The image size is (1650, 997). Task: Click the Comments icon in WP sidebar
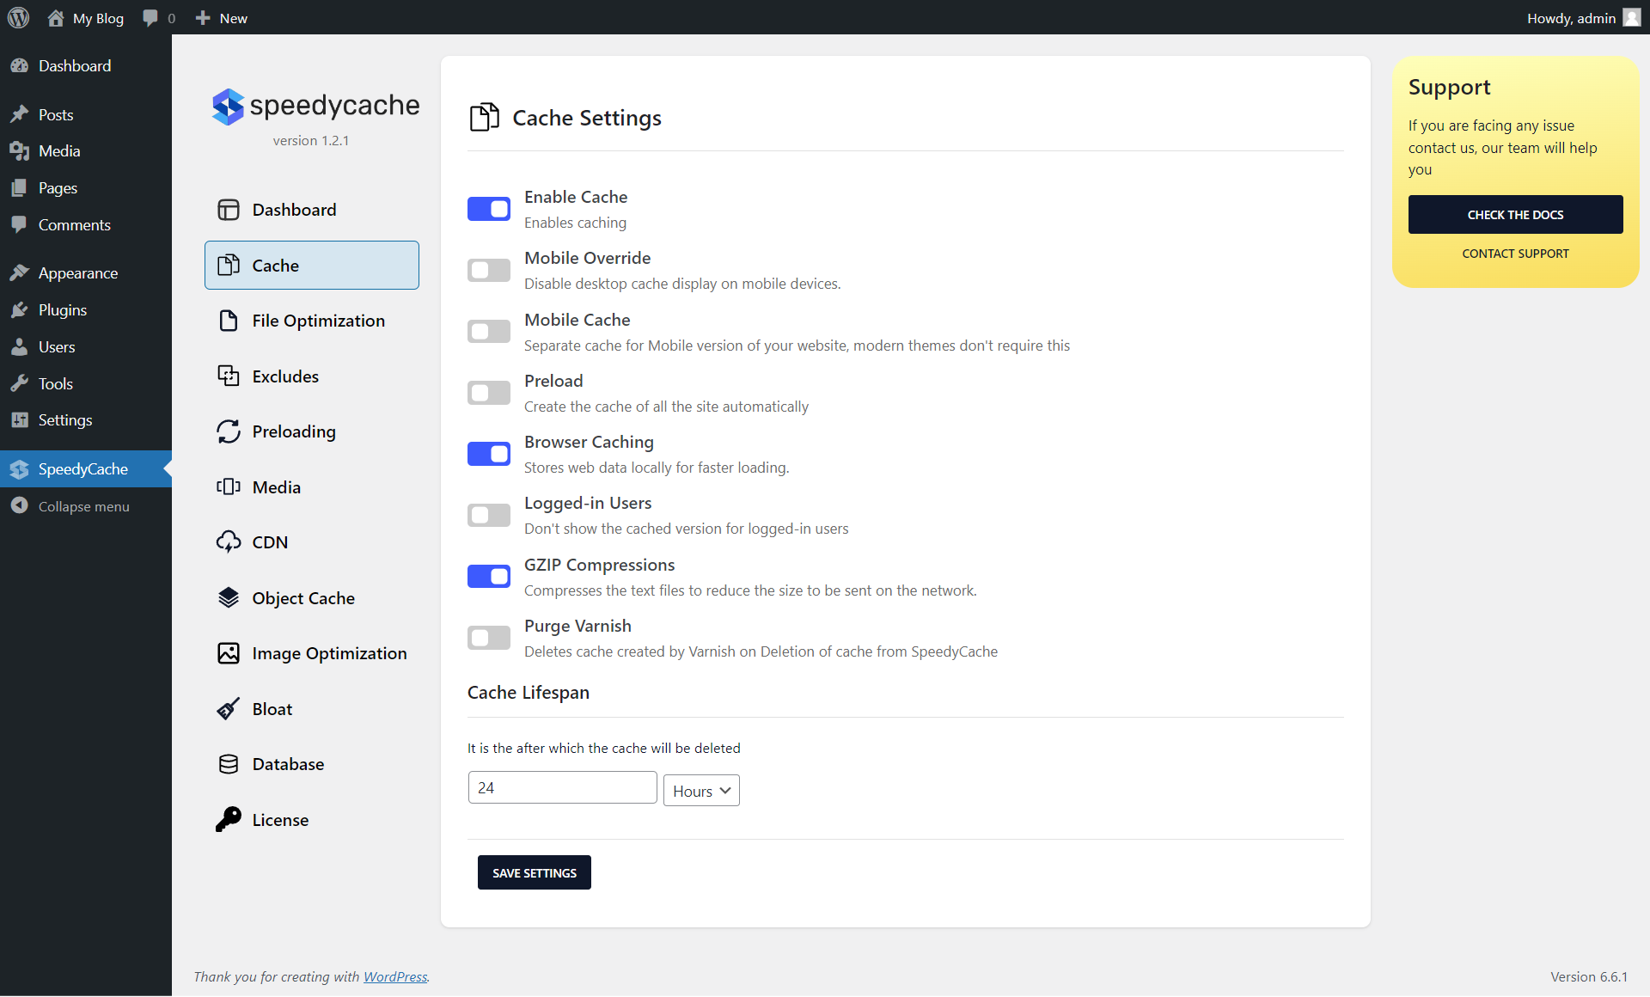click(20, 225)
